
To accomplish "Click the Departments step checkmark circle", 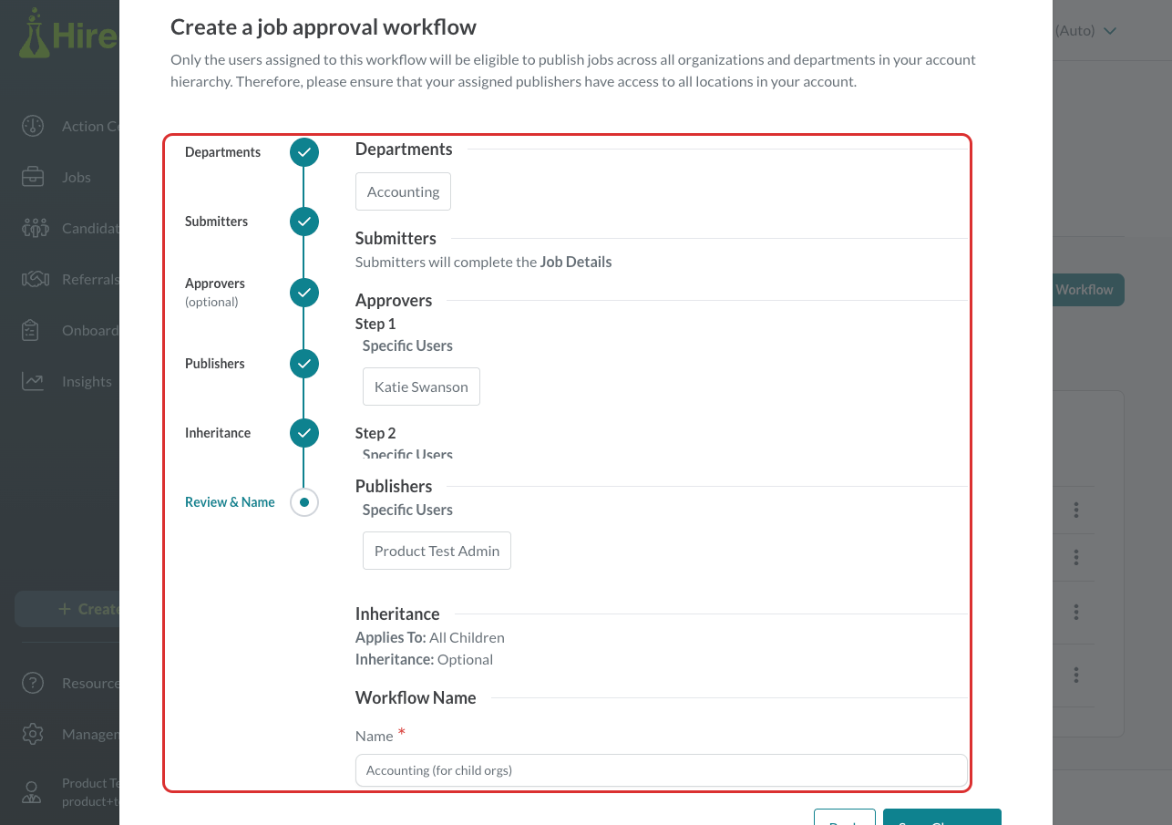I will (x=304, y=152).
